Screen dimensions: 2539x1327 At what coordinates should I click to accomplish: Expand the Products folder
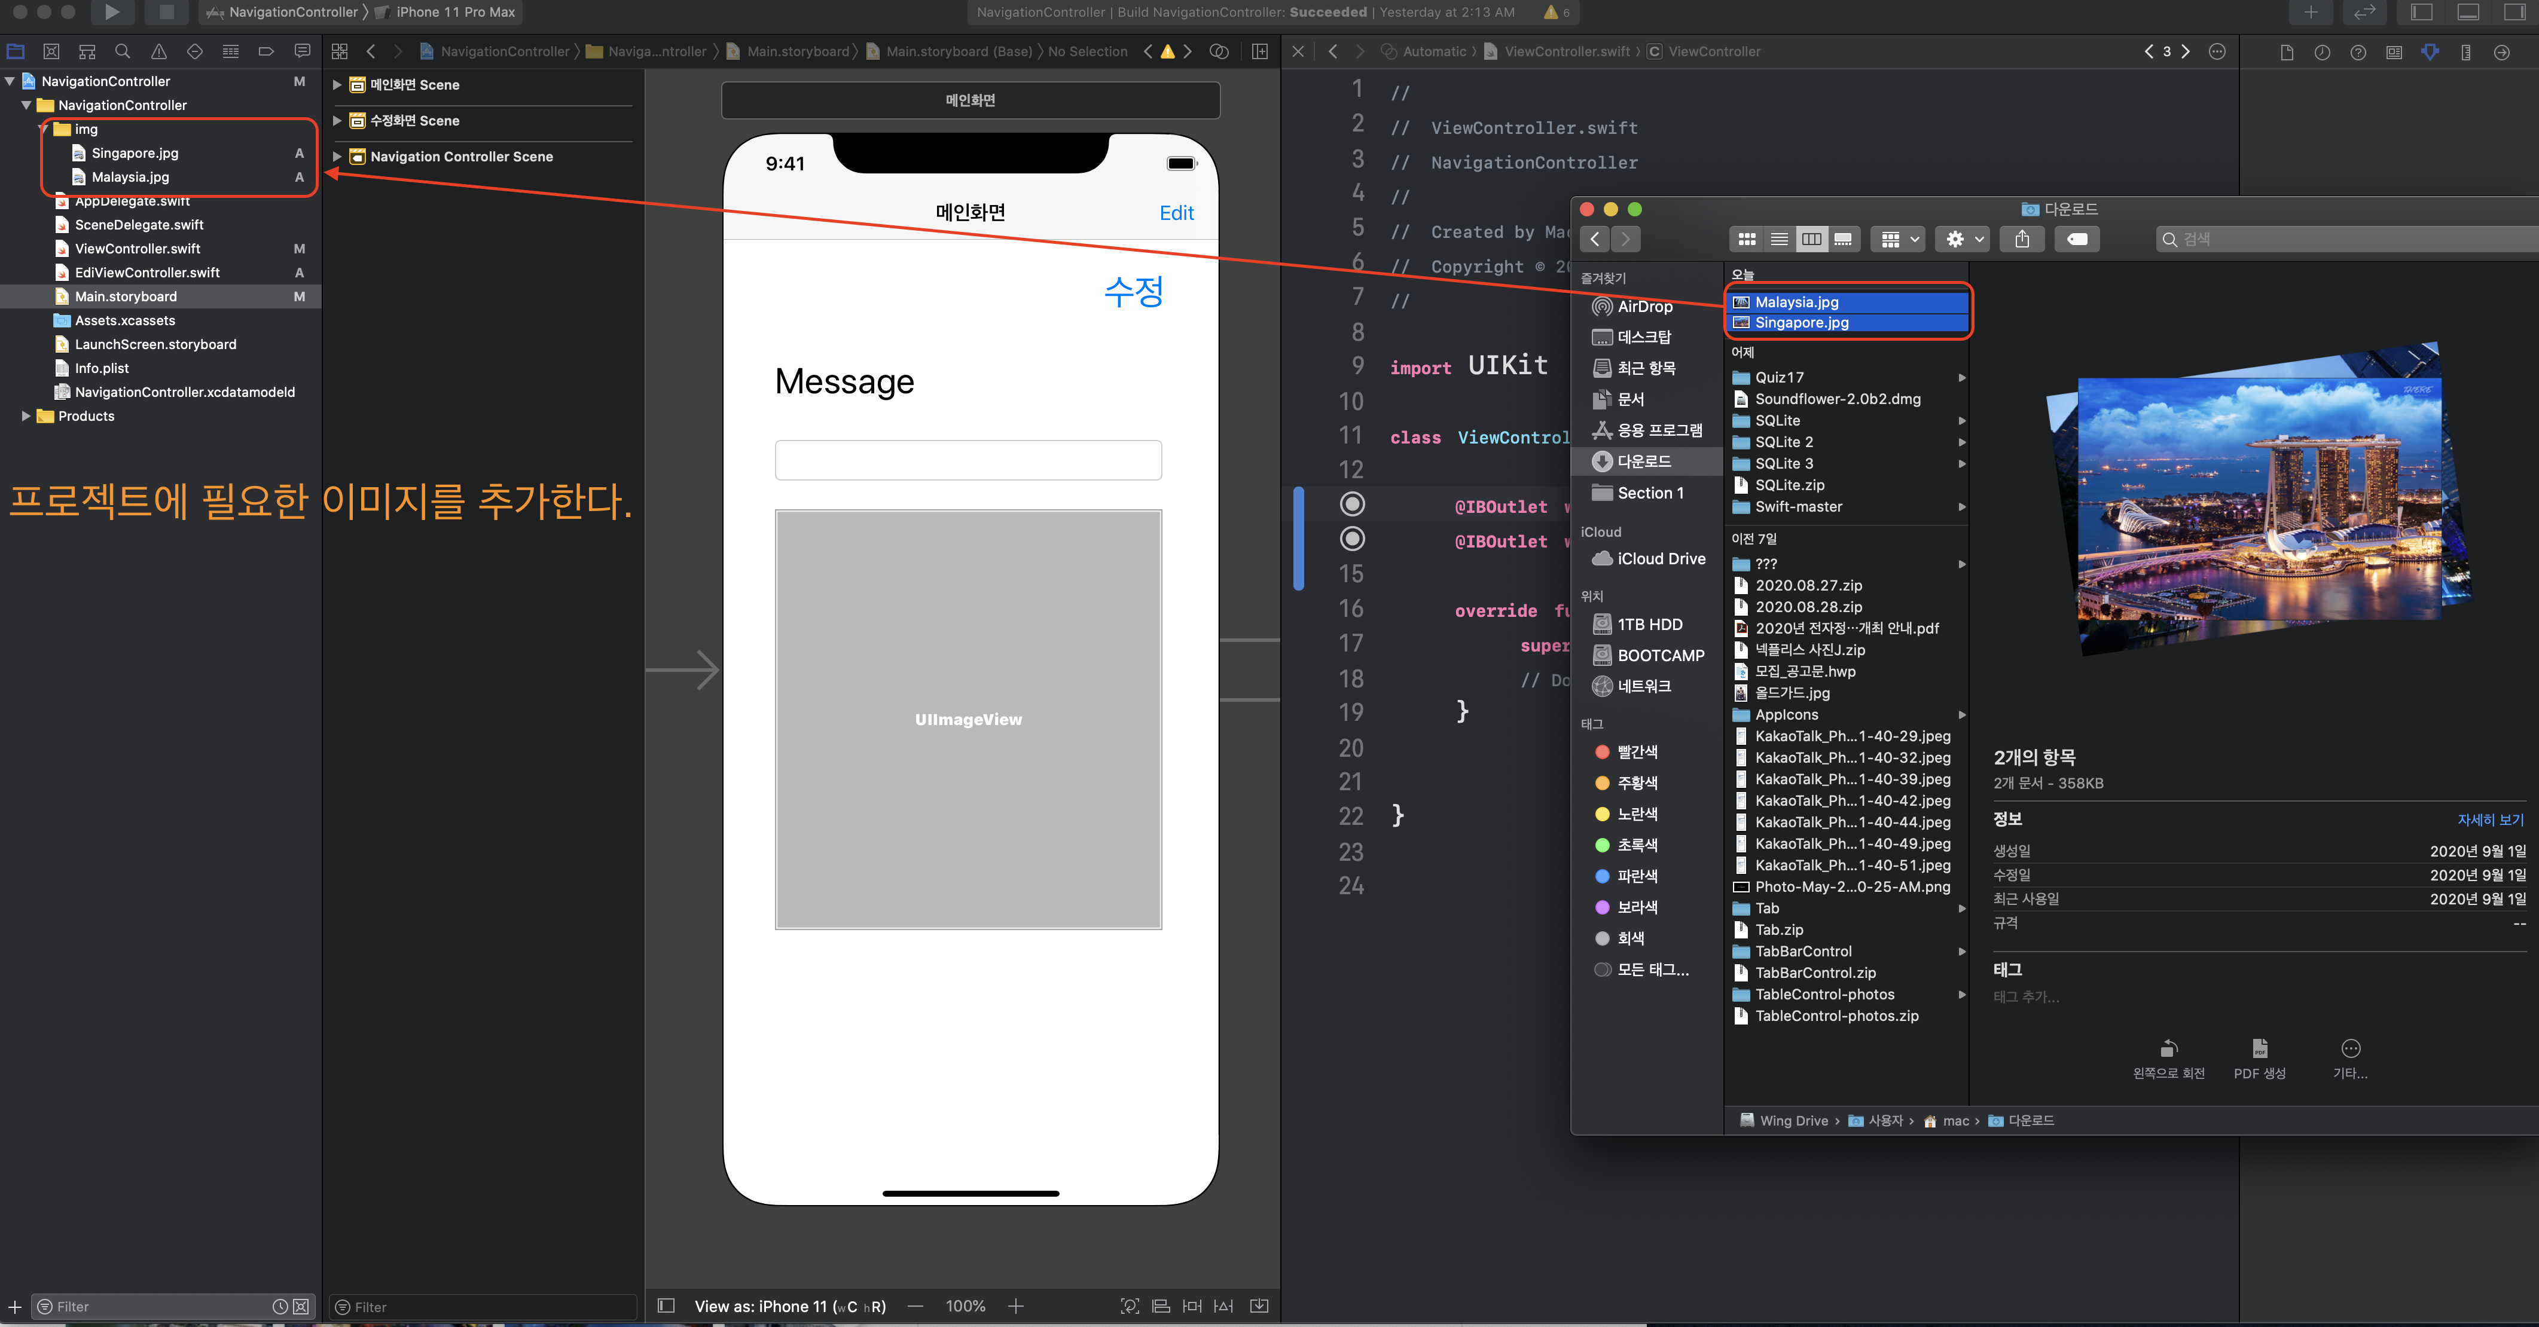[26, 416]
